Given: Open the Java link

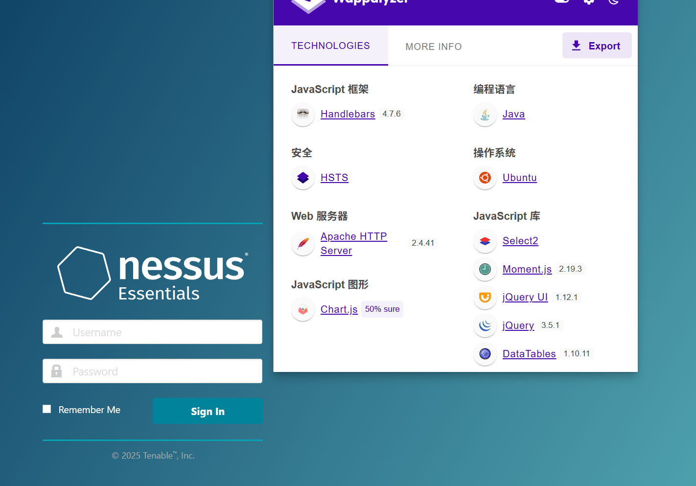Looking at the screenshot, I should point(513,114).
